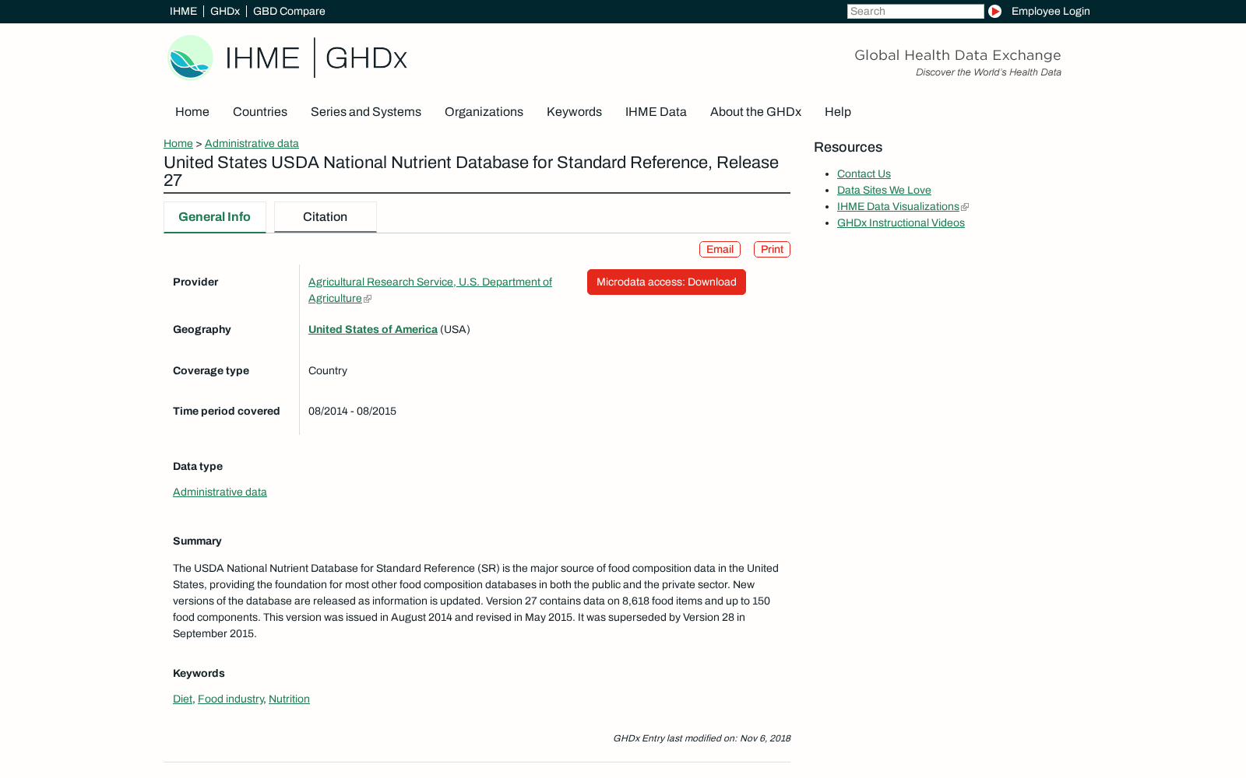
Task: Click the GHDx Entry last modified date text
Action: [x=702, y=738]
